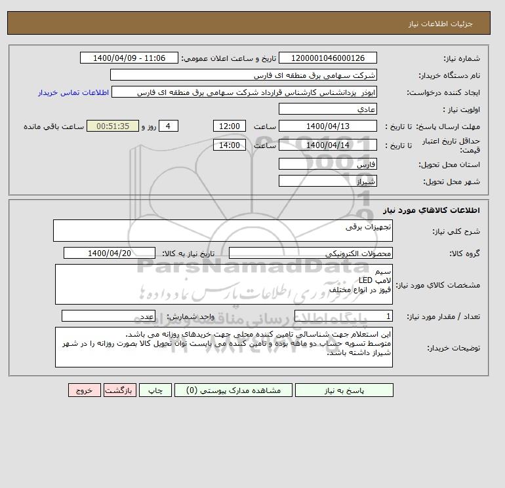Viewport: 505px width, 488px height.
Task: Click the شهر محل تحویل field شیراز
Action: [327, 181]
